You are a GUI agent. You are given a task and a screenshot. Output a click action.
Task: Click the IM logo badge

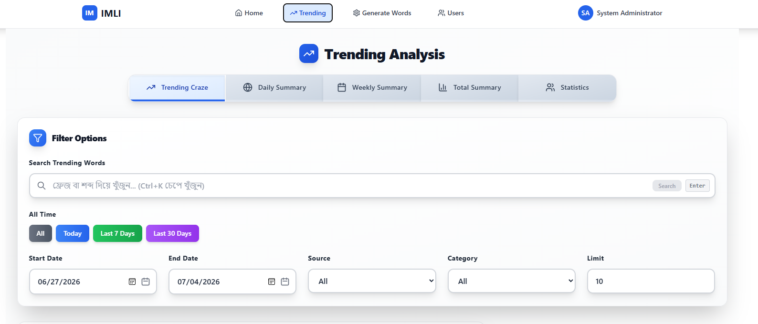90,13
